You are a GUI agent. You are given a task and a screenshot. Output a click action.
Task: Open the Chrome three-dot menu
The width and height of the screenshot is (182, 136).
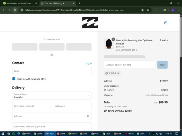[179, 10]
